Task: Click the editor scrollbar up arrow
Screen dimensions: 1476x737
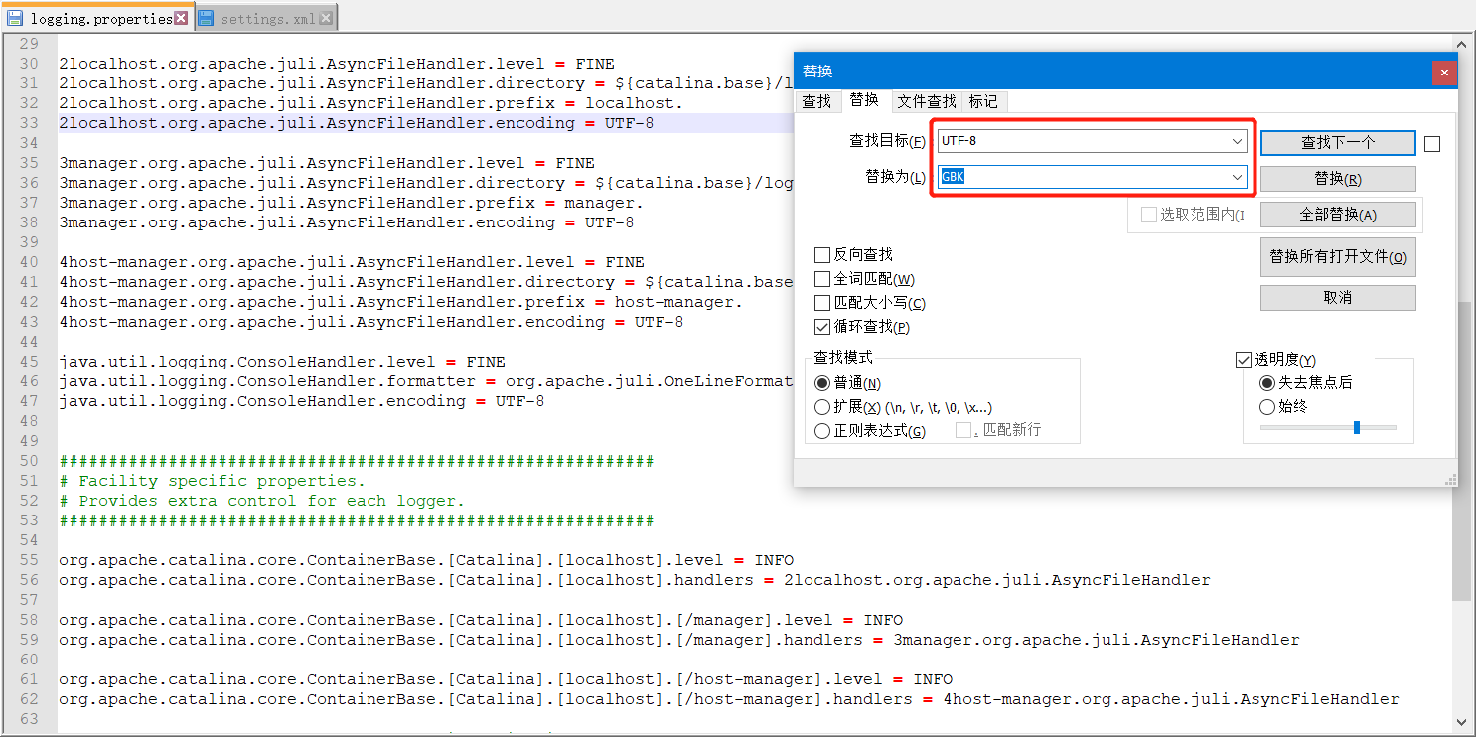Action: tap(1461, 44)
